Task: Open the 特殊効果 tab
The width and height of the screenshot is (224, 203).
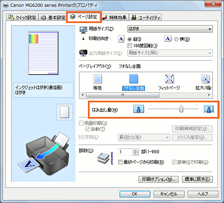Action: (x=115, y=17)
